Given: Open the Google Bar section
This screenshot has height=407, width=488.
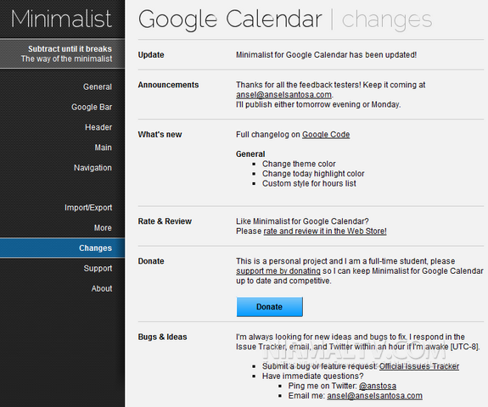Looking at the screenshot, I should coord(92,107).
